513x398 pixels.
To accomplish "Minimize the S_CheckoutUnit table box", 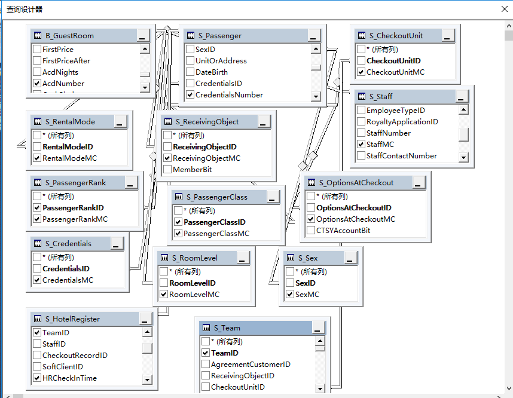I will click(448, 36).
